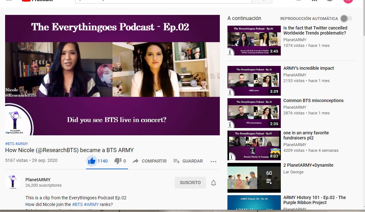The width and height of the screenshot is (365, 212).
Task: Click the "ARMY's incredible impact" title
Action: [308, 68]
